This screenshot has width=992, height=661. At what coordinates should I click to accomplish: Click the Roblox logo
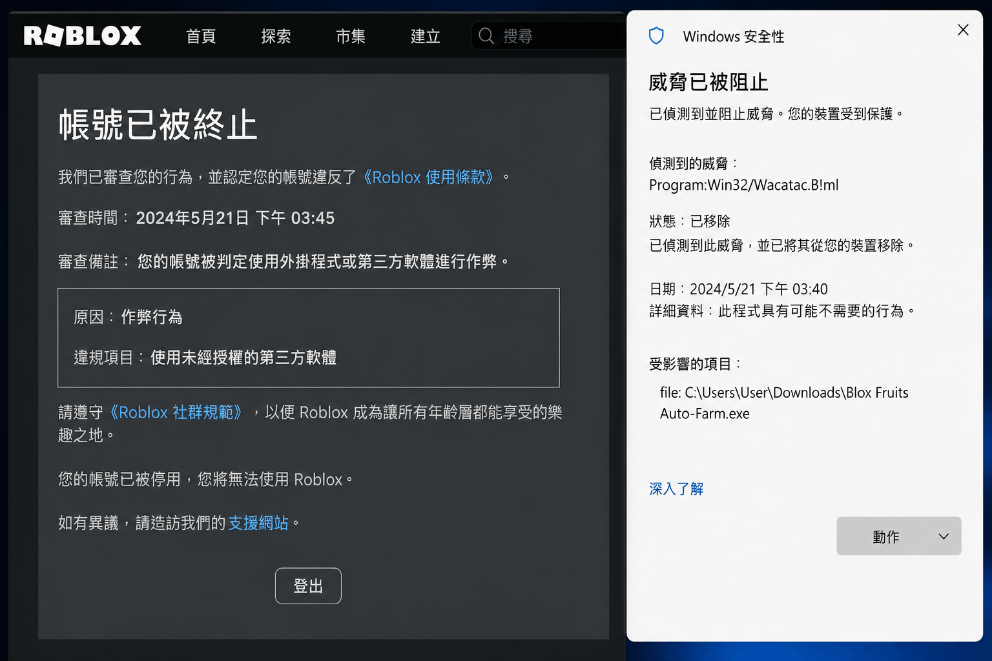point(83,36)
